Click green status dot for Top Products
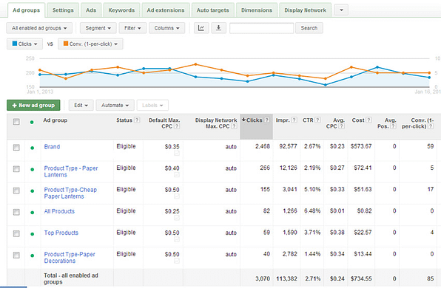The width and height of the screenshot is (441, 288). click(x=33, y=234)
